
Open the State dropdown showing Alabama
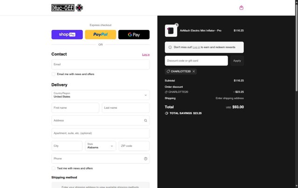pyautogui.click(x=101, y=146)
